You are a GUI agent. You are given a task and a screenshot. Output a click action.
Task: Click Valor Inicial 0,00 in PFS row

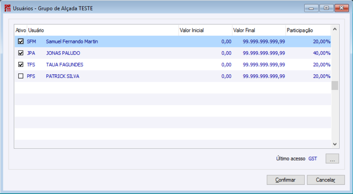[x=226, y=77]
